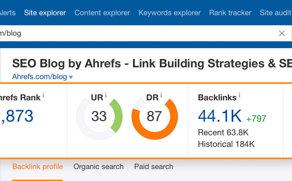Click the 44.1K backlinks count
The width and height of the screenshot is (292, 181).
(x=220, y=116)
